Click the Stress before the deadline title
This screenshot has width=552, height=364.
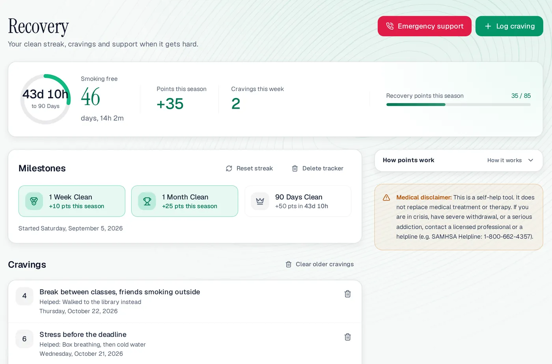83,334
